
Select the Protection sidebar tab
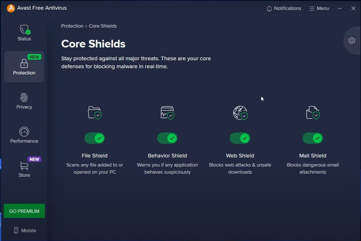[x=24, y=67]
